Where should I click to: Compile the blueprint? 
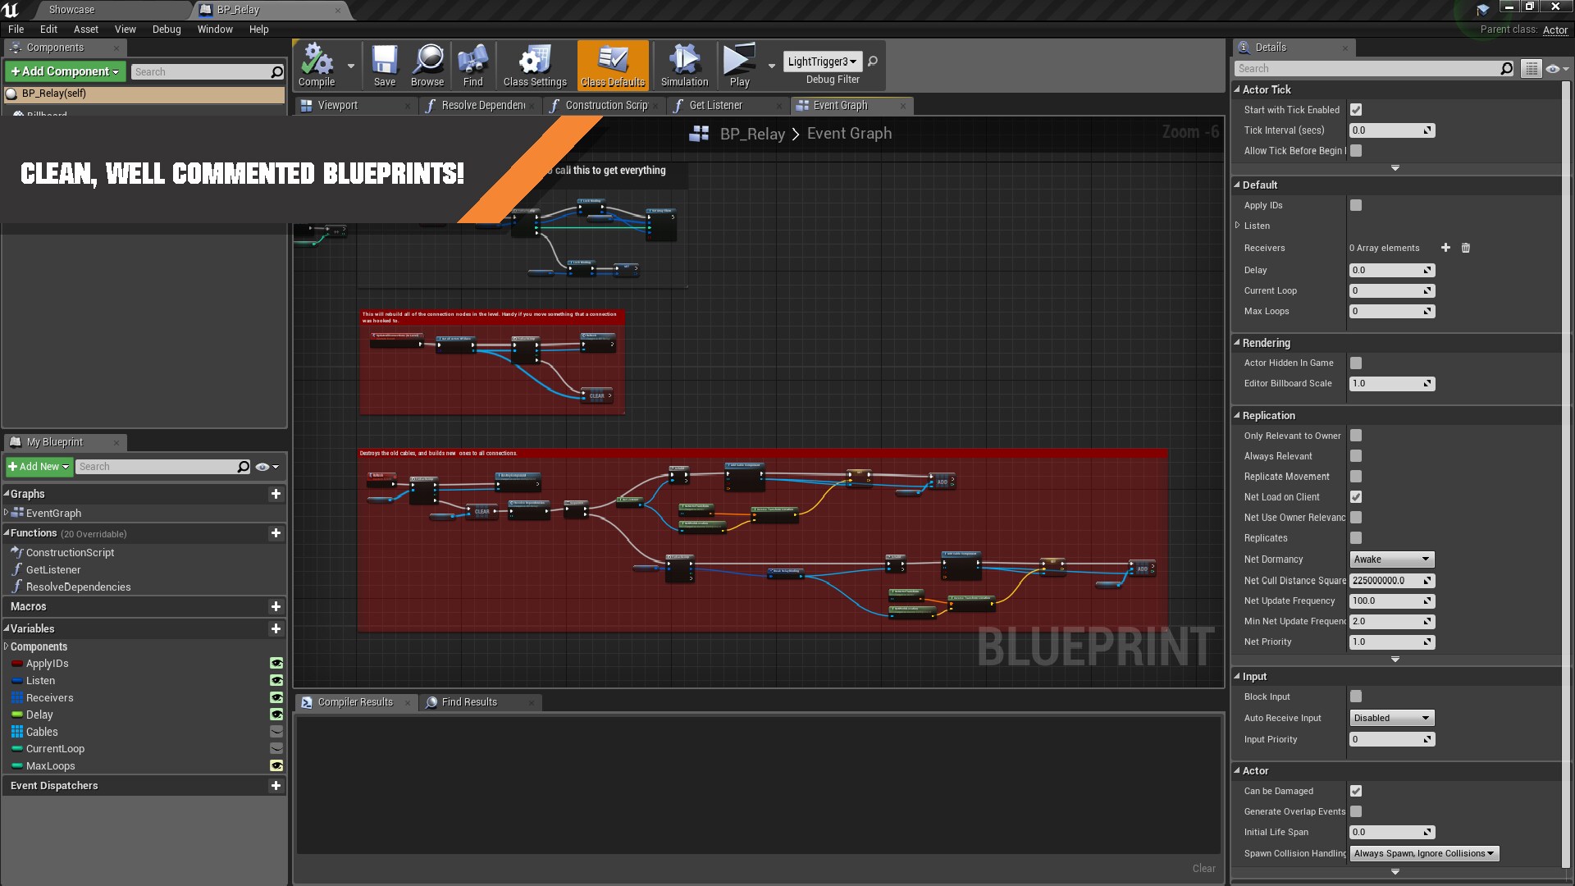click(316, 65)
